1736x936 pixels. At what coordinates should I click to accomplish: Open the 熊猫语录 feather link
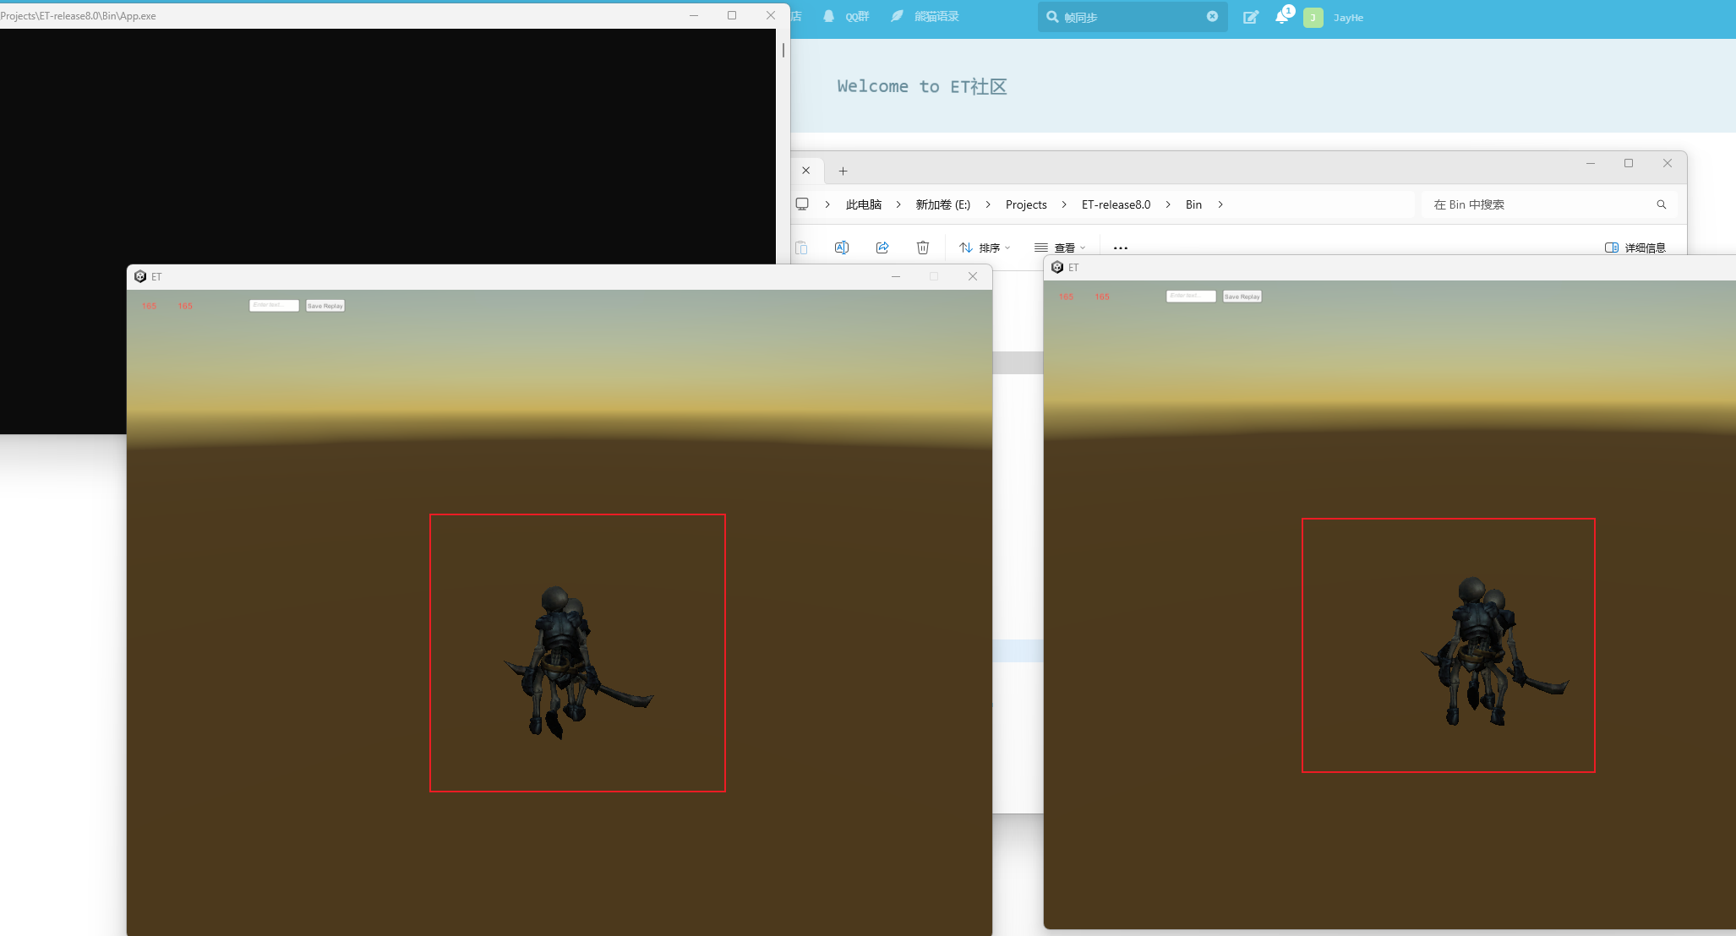pos(925,17)
